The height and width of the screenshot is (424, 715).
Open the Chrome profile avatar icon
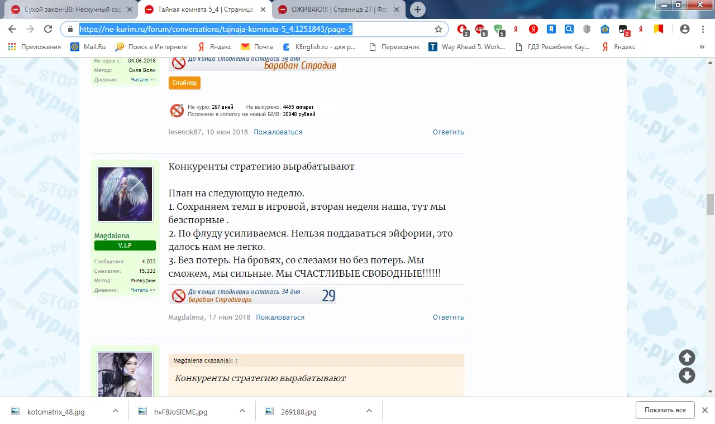tap(684, 29)
